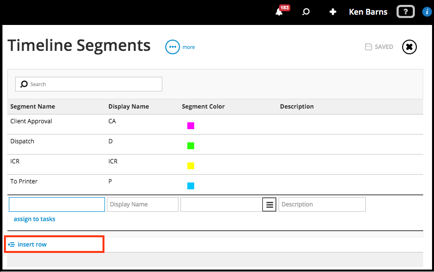Click the yellow ICR color swatch
This screenshot has height=272, width=434.
pos(191,166)
